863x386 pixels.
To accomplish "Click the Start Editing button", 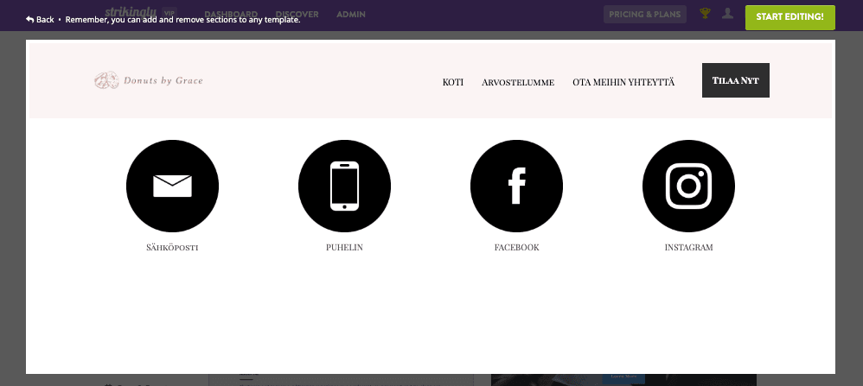I will pyautogui.click(x=789, y=17).
